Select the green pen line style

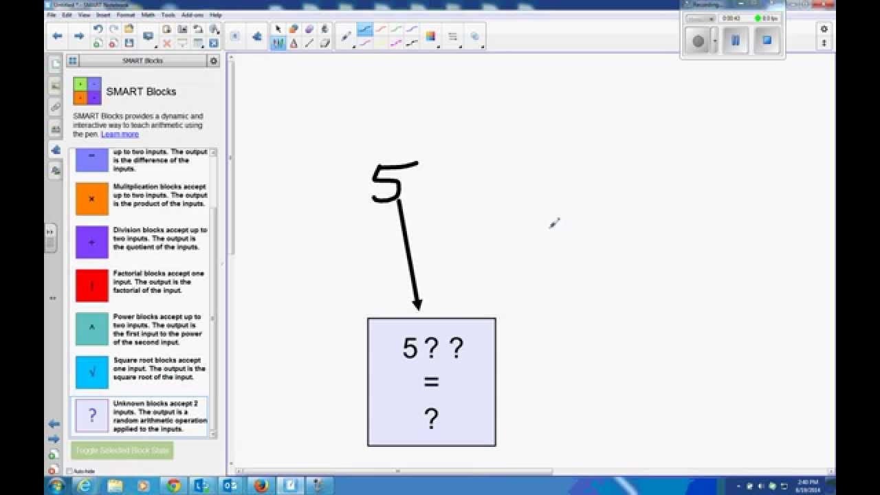pos(397,29)
